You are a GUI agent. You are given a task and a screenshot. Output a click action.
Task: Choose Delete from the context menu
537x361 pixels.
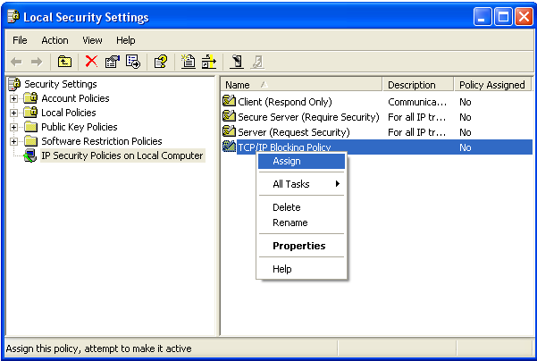301,207
